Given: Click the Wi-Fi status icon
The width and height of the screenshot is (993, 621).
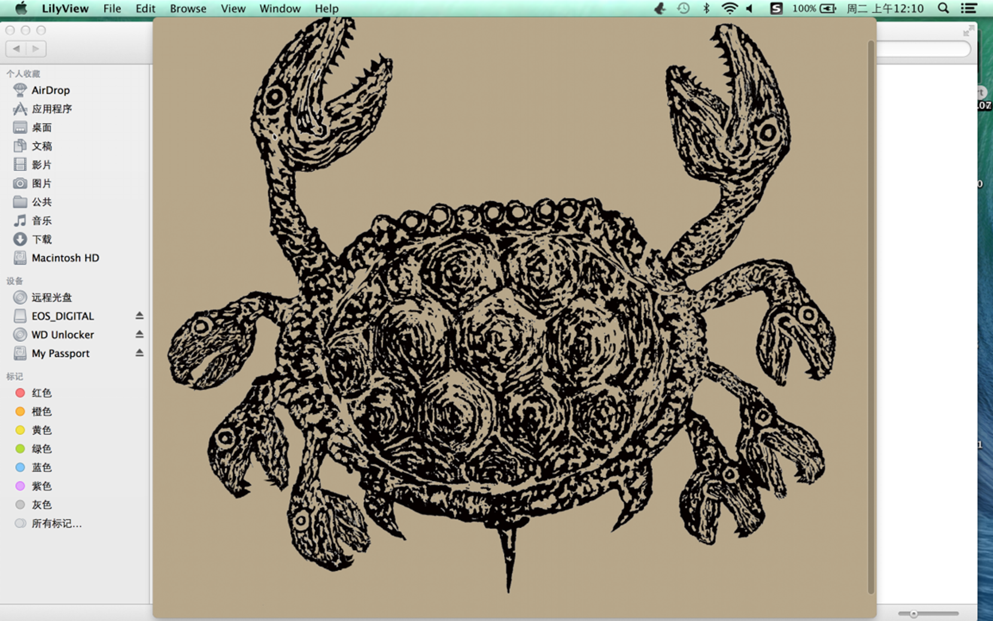Looking at the screenshot, I should pos(729,8).
